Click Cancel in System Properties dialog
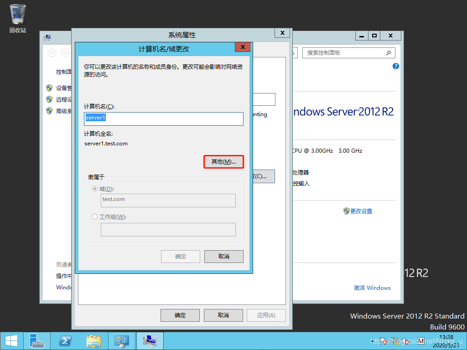This screenshot has height=350, width=467. pos(223,315)
